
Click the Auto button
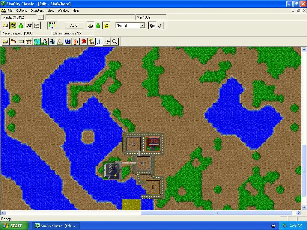[74, 25]
